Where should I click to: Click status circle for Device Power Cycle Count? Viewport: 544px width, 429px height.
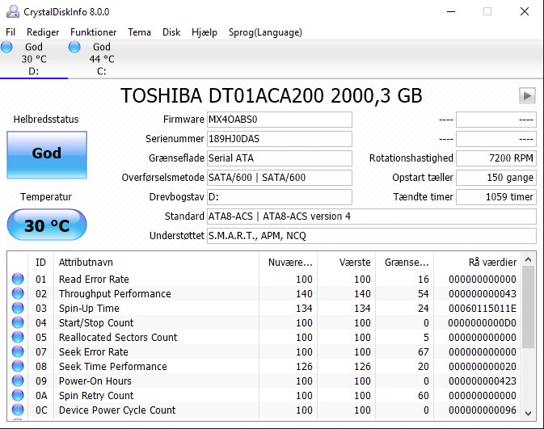coord(18,410)
